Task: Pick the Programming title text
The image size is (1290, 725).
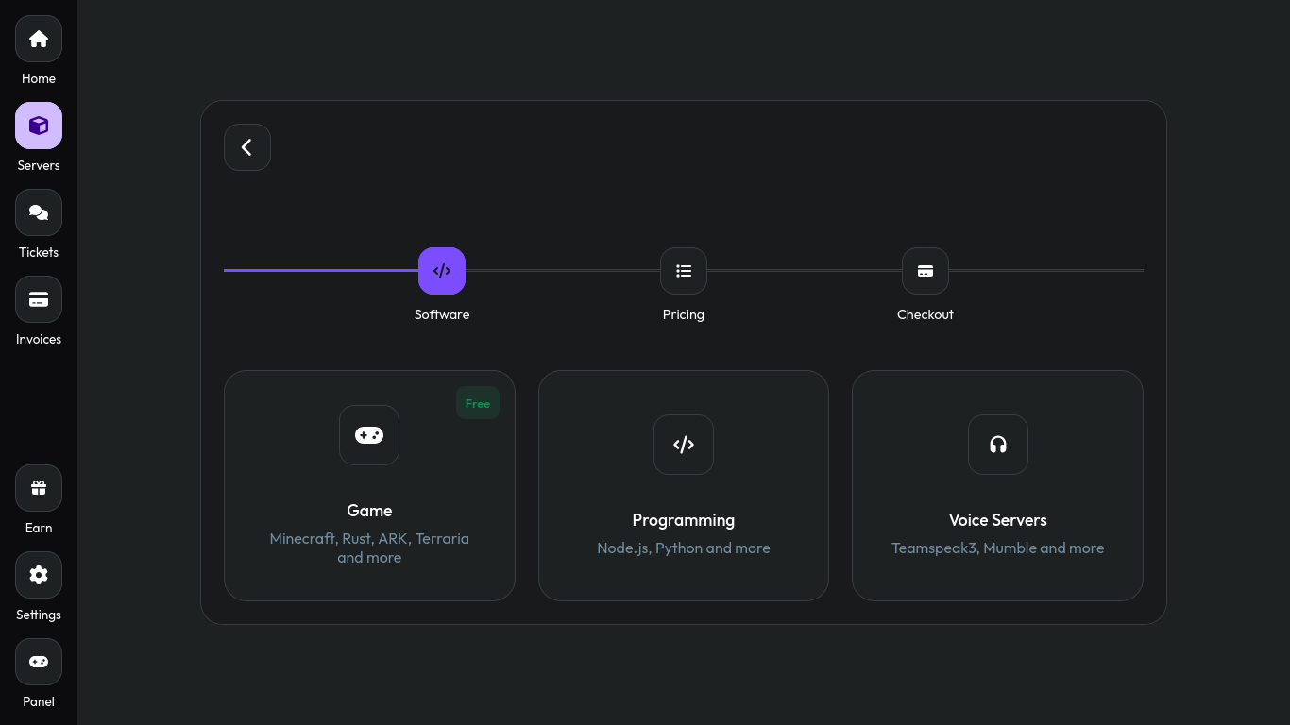Action: click(x=684, y=520)
